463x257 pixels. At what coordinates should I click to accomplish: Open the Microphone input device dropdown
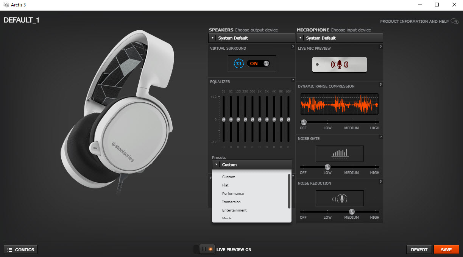[x=340, y=38]
